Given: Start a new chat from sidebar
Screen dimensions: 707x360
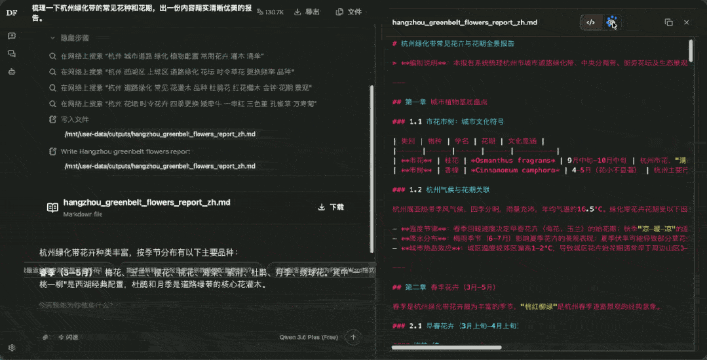Looking at the screenshot, I should pyautogui.click(x=12, y=35).
